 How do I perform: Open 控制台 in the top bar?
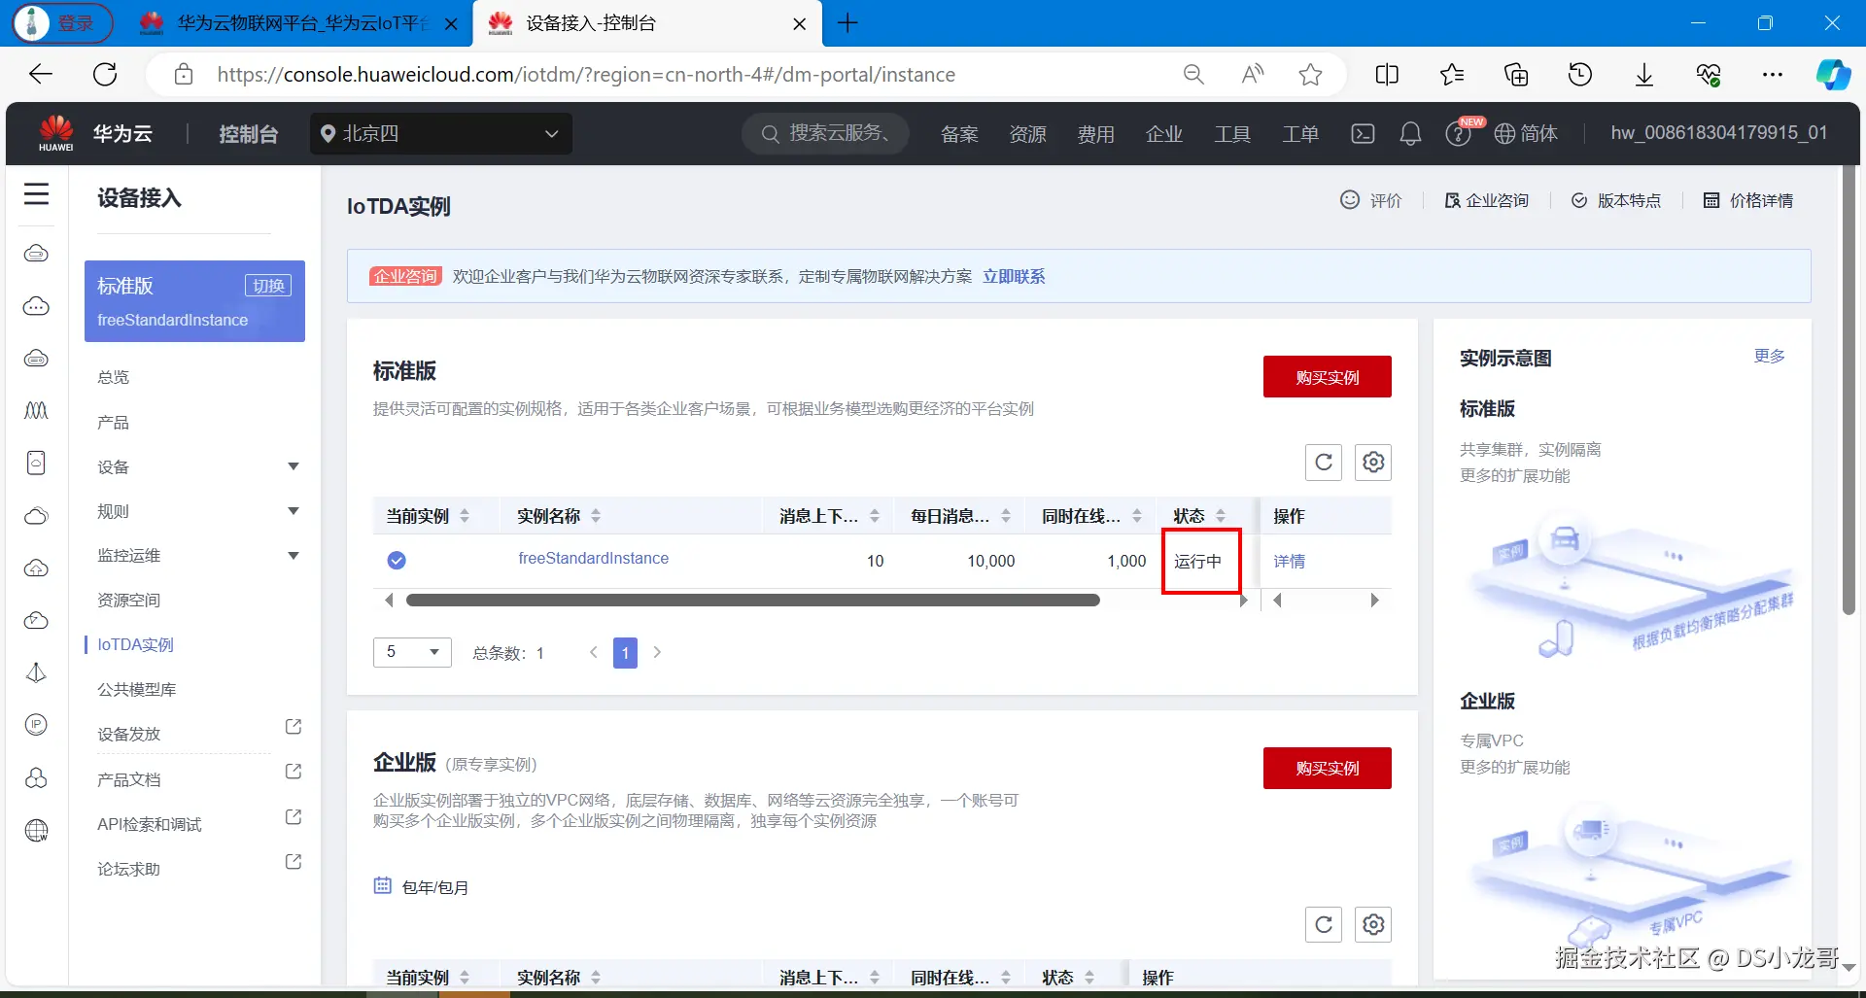pyautogui.click(x=249, y=134)
